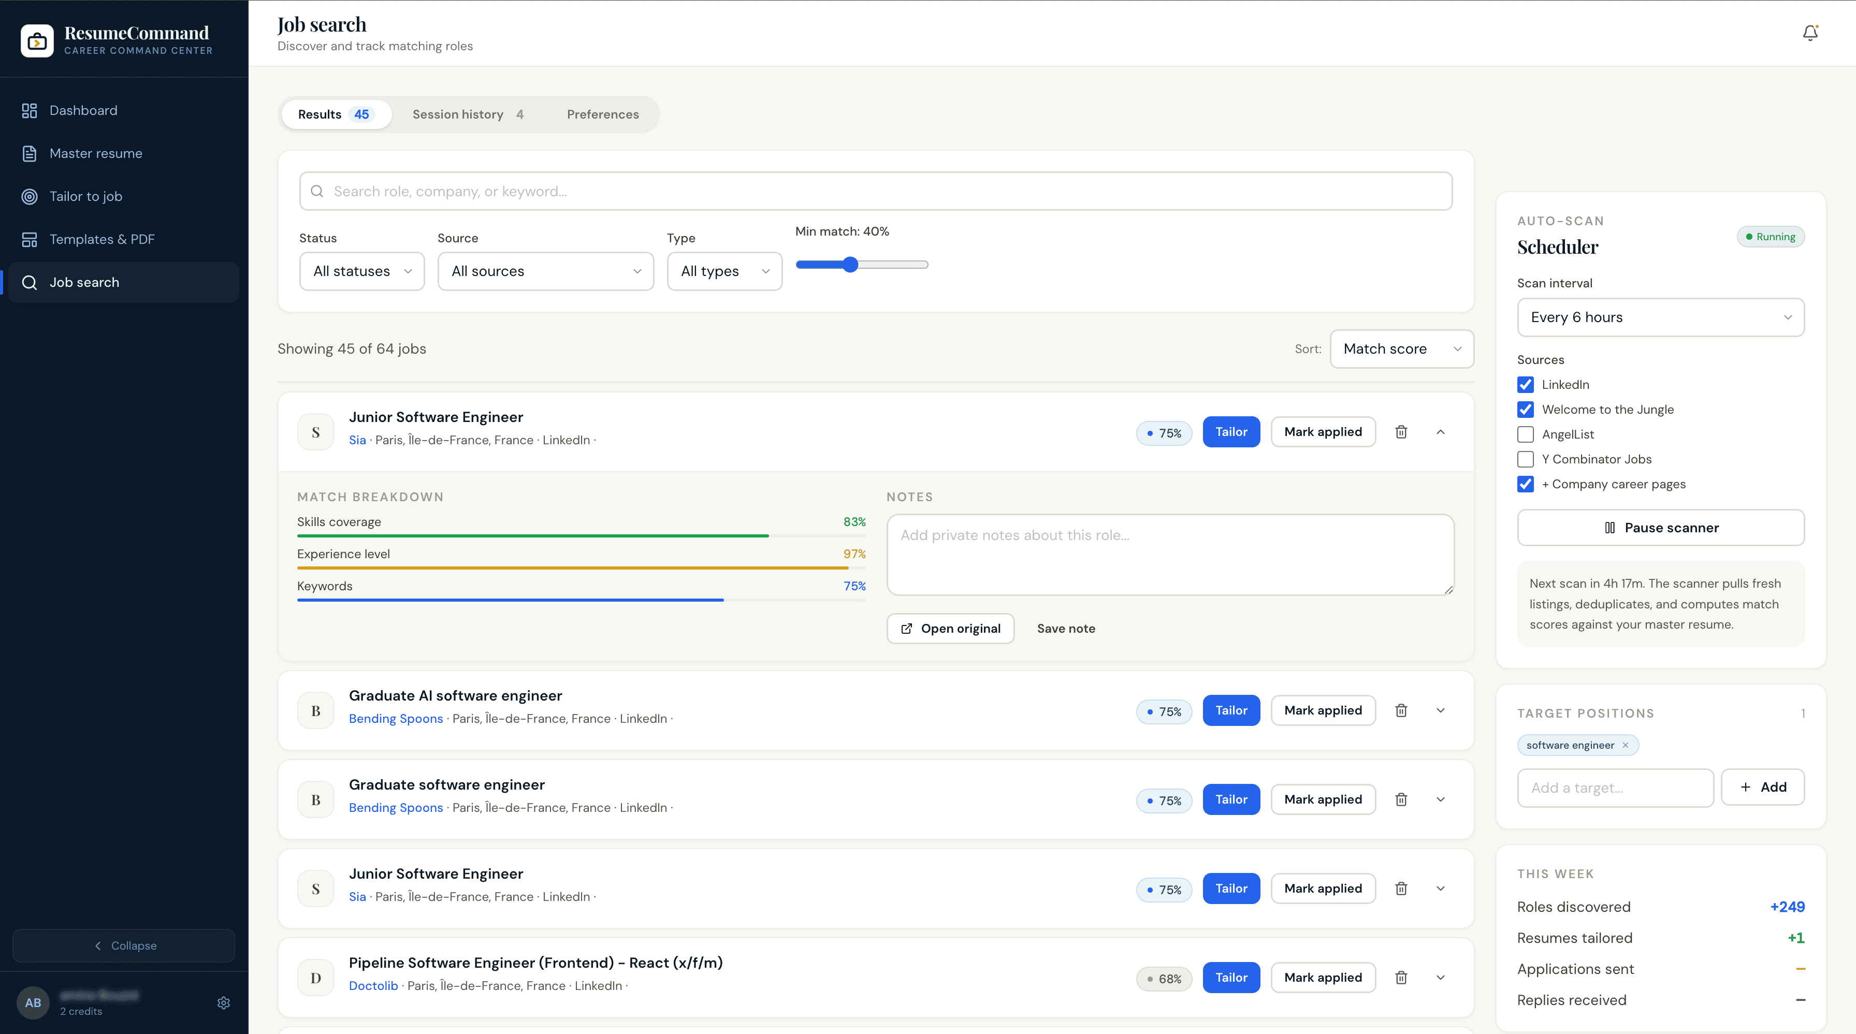Focus the Add a target input field
The height and width of the screenshot is (1034, 1856).
(x=1615, y=788)
